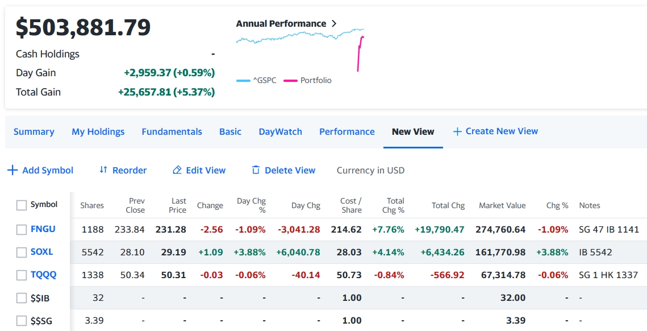Check the FNGU row checkbox
647x331 pixels.
point(22,230)
